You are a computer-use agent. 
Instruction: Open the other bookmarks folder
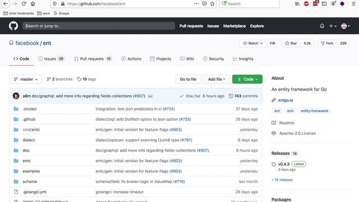pos(19,13)
